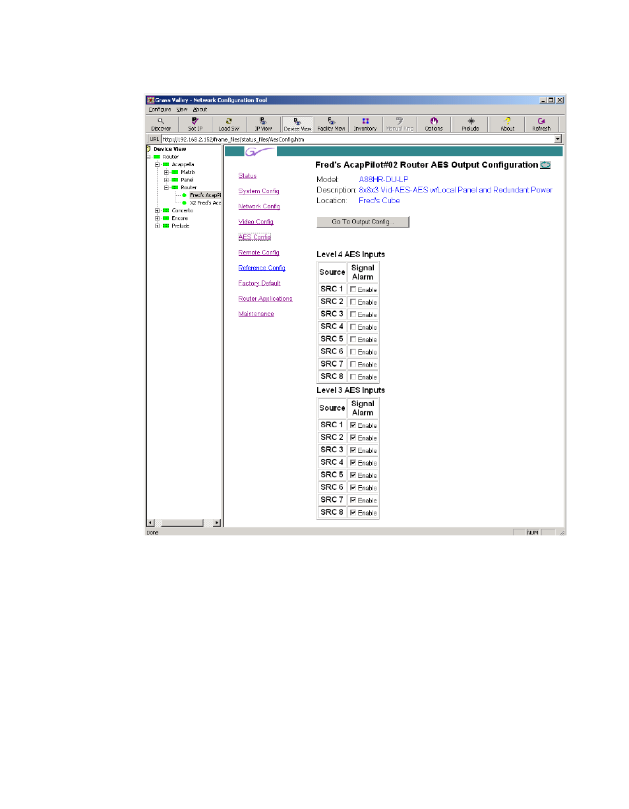Screen dimensions: 629x809
Task: Click the Manual Ping toolbar button
Action: point(399,125)
